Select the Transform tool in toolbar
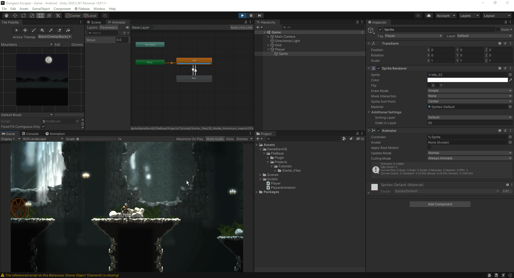514x278 pixels. pos(49,16)
